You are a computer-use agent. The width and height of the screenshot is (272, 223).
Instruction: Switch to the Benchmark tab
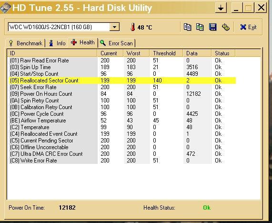[x=26, y=43]
